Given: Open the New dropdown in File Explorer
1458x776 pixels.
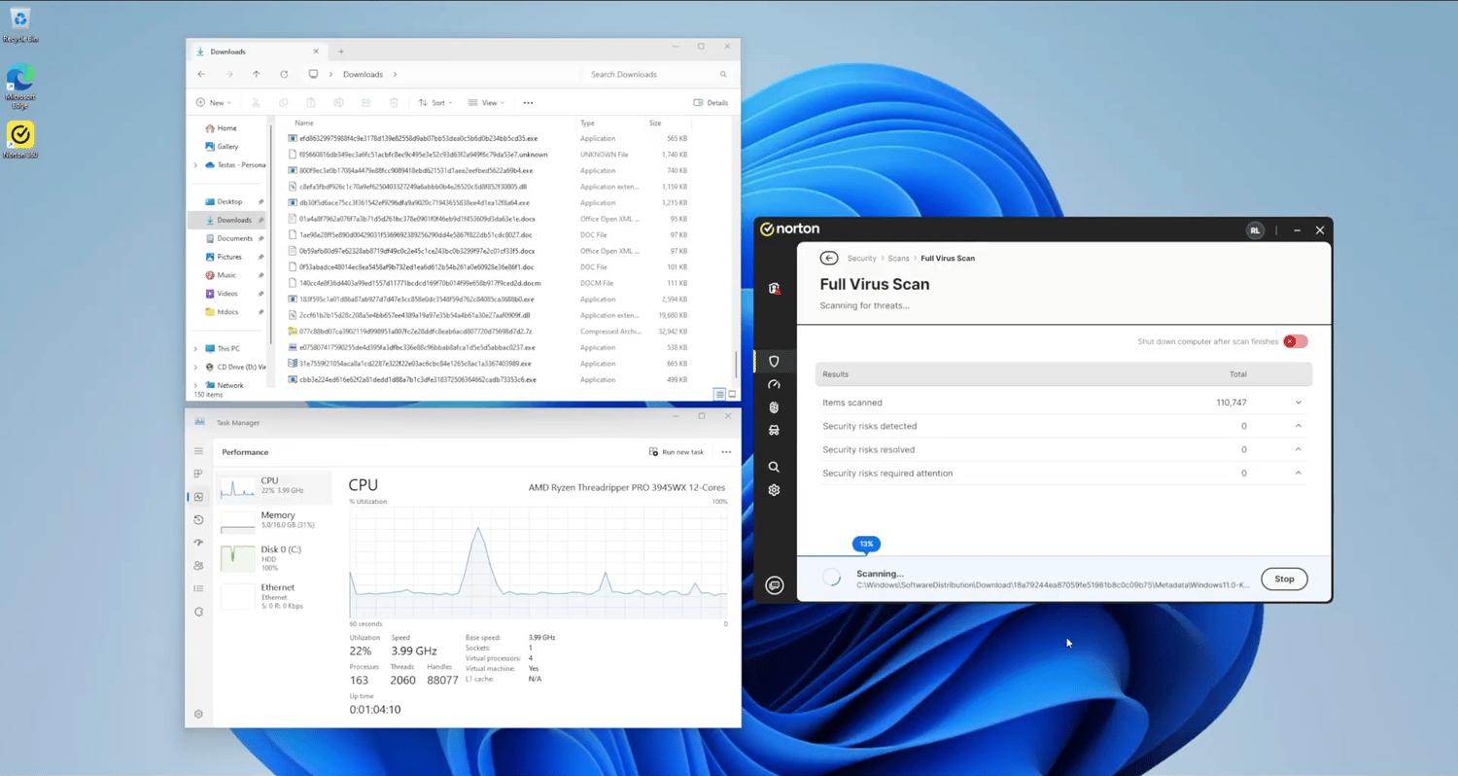Looking at the screenshot, I should pos(214,102).
